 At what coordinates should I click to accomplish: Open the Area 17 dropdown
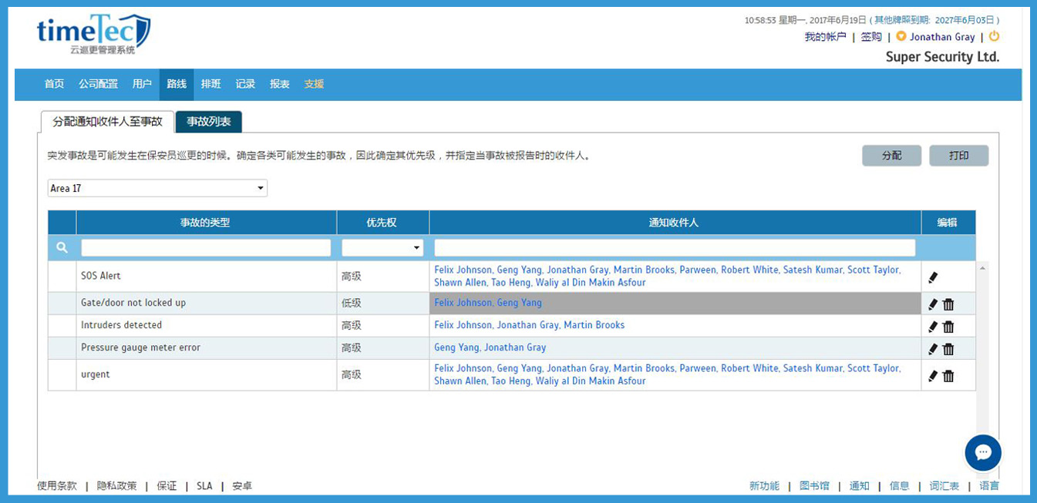[x=157, y=188]
